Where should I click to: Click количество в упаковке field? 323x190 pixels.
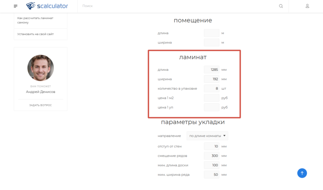212,89
